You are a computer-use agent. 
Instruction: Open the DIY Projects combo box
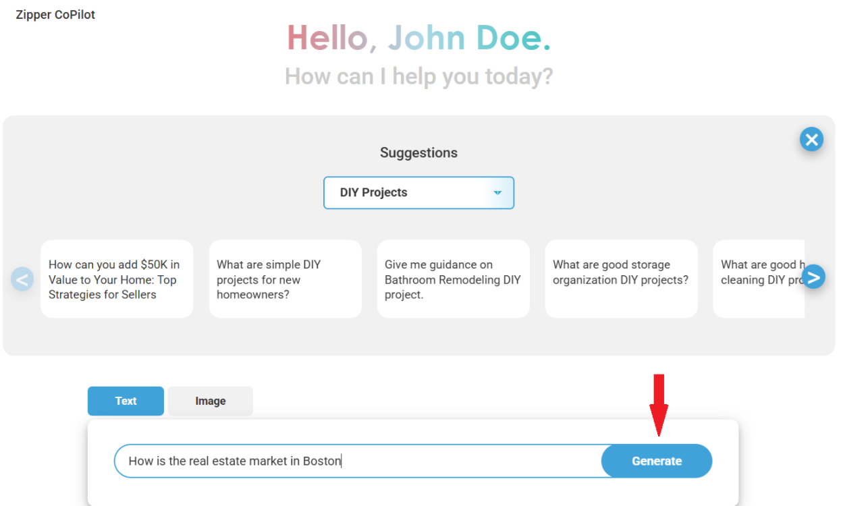tap(418, 193)
